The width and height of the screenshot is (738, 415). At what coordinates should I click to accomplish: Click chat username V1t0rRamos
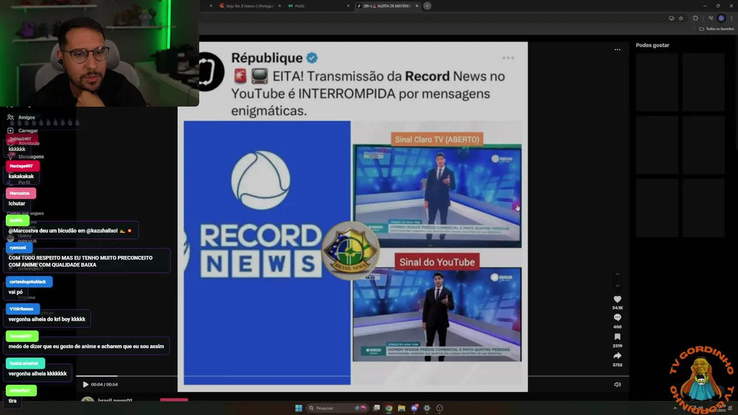(21, 309)
